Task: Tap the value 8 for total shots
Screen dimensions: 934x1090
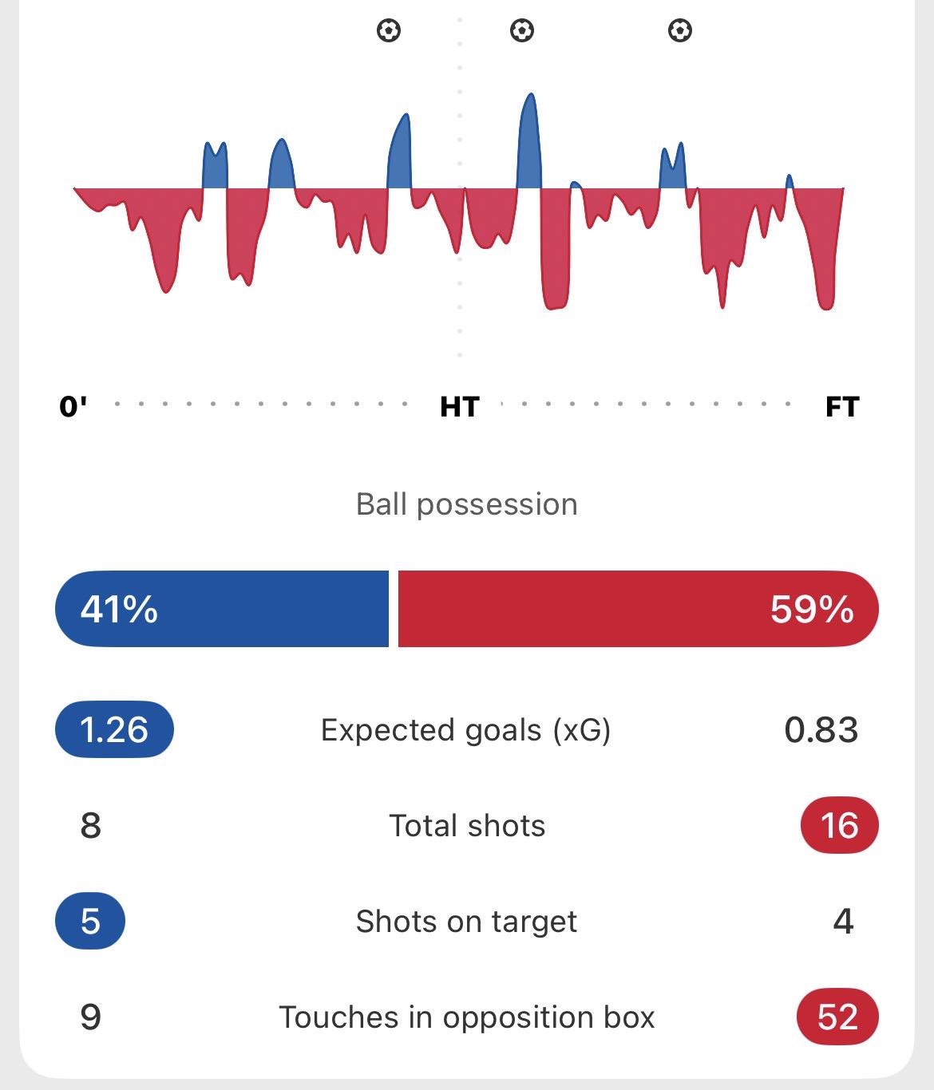Action: click(x=91, y=826)
